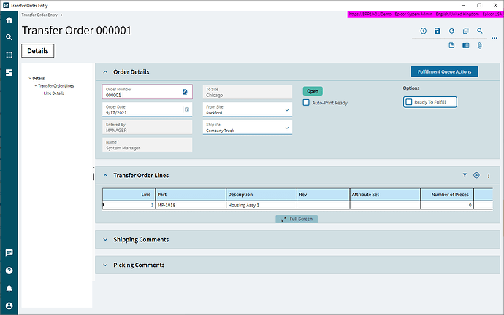Open the dashboard tiles icon in sidebar
Screen dimensions: 504x315
9,73
